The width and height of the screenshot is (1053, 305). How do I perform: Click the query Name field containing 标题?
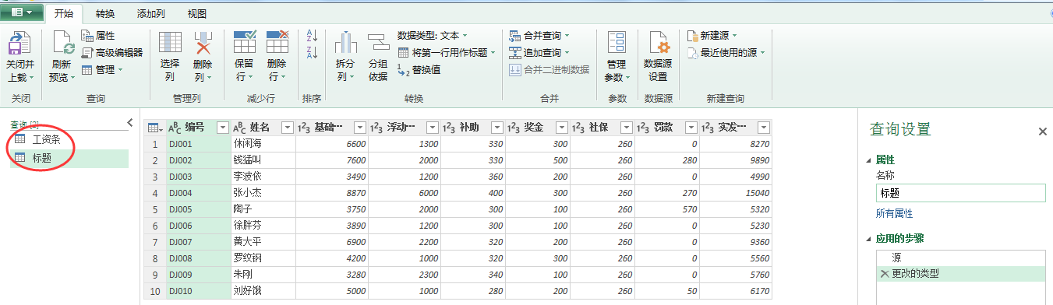(x=960, y=193)
